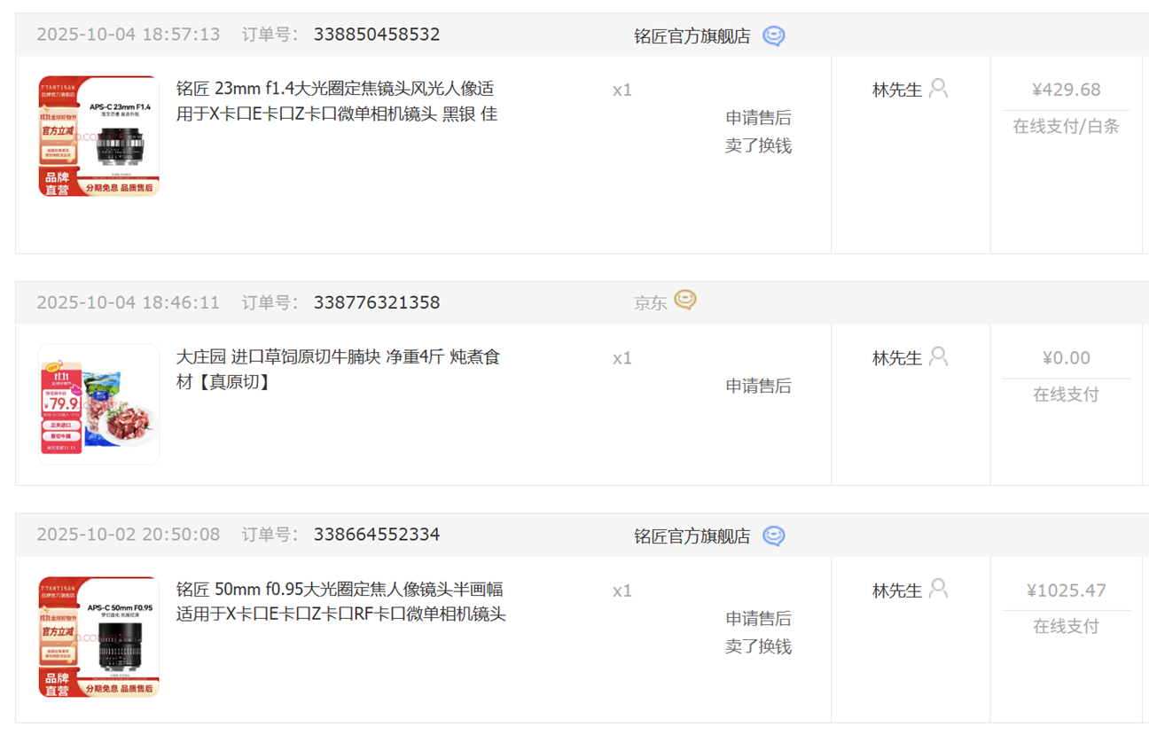Click order number 338664552334
This screenshot has height=743, width=1149.
coord(377,535)
